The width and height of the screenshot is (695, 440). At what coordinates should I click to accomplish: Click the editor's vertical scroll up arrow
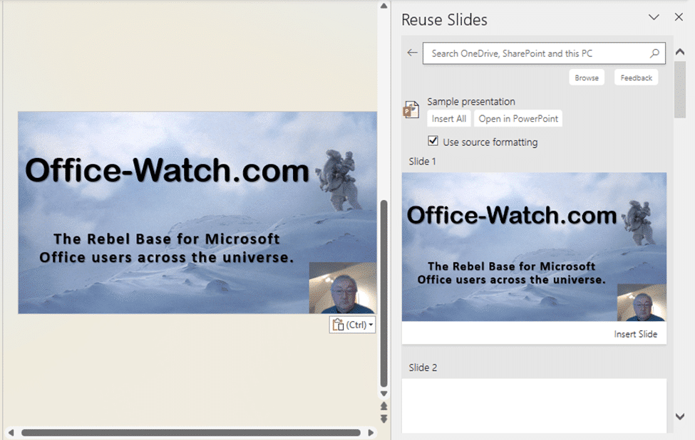tap(383, 6)
